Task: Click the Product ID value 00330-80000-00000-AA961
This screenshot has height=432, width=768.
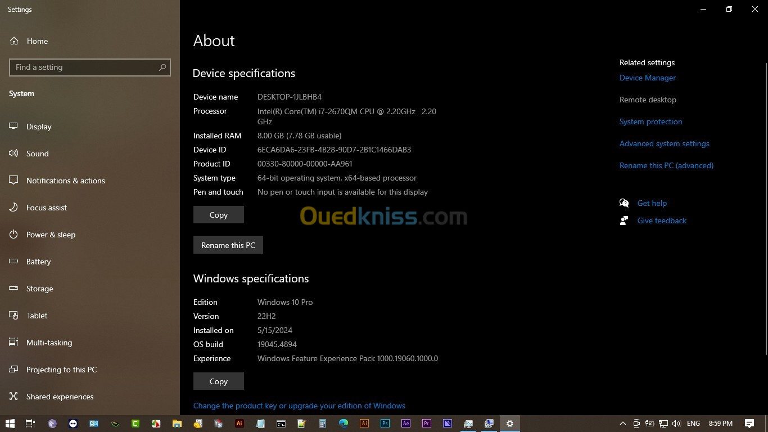Action: point(305,164)
